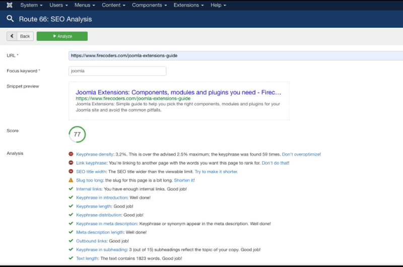The width and height of the screenshot is (403, 267).
Task: Click green checkmark beside Outbound links
Action: (x=71, y=241)
